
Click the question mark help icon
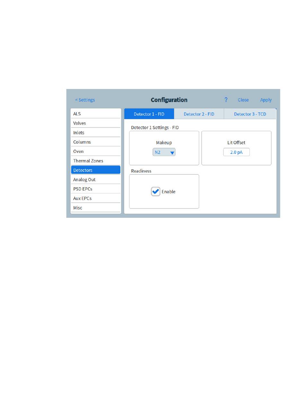point(226,100)
